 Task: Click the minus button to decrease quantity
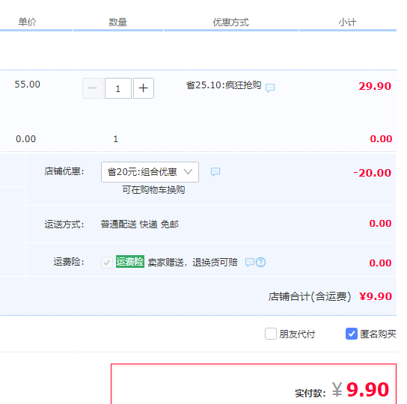click(x=93, y=88)
